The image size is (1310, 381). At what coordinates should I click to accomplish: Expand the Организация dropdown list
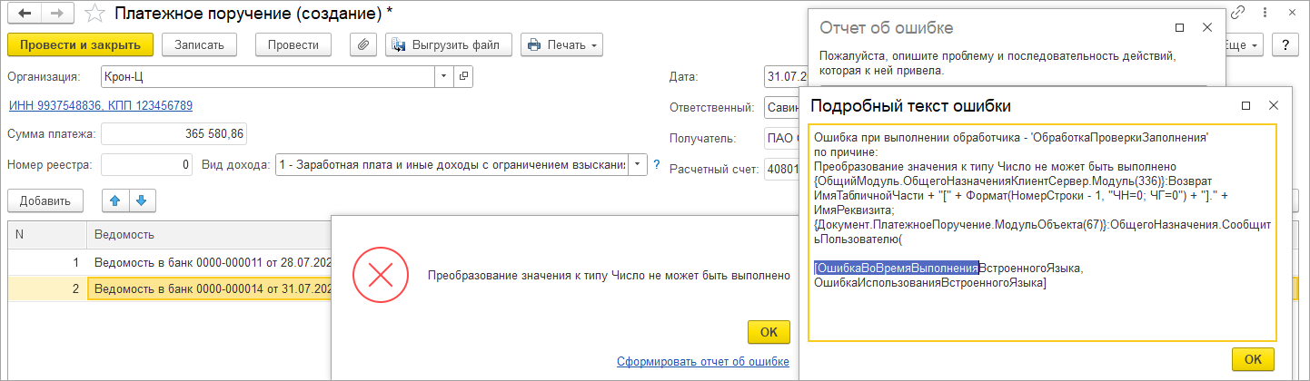click(x=443, y=76)
